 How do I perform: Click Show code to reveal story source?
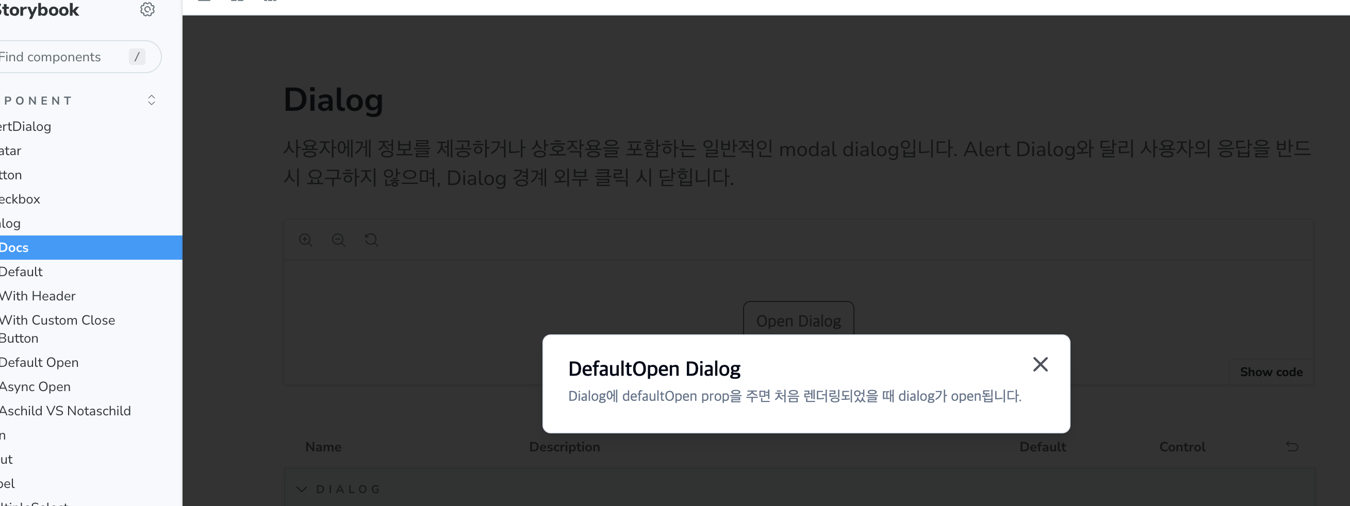tap(1271, 372)
